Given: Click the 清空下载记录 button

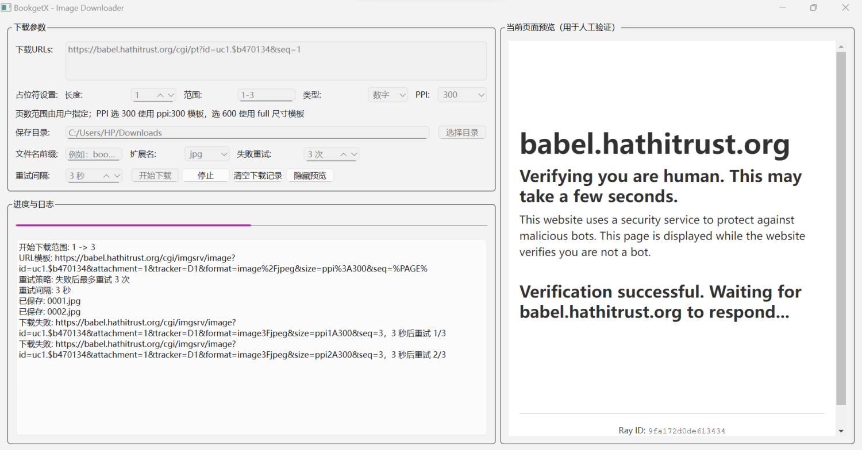Looking at the screenshot, I should [258, 176].
